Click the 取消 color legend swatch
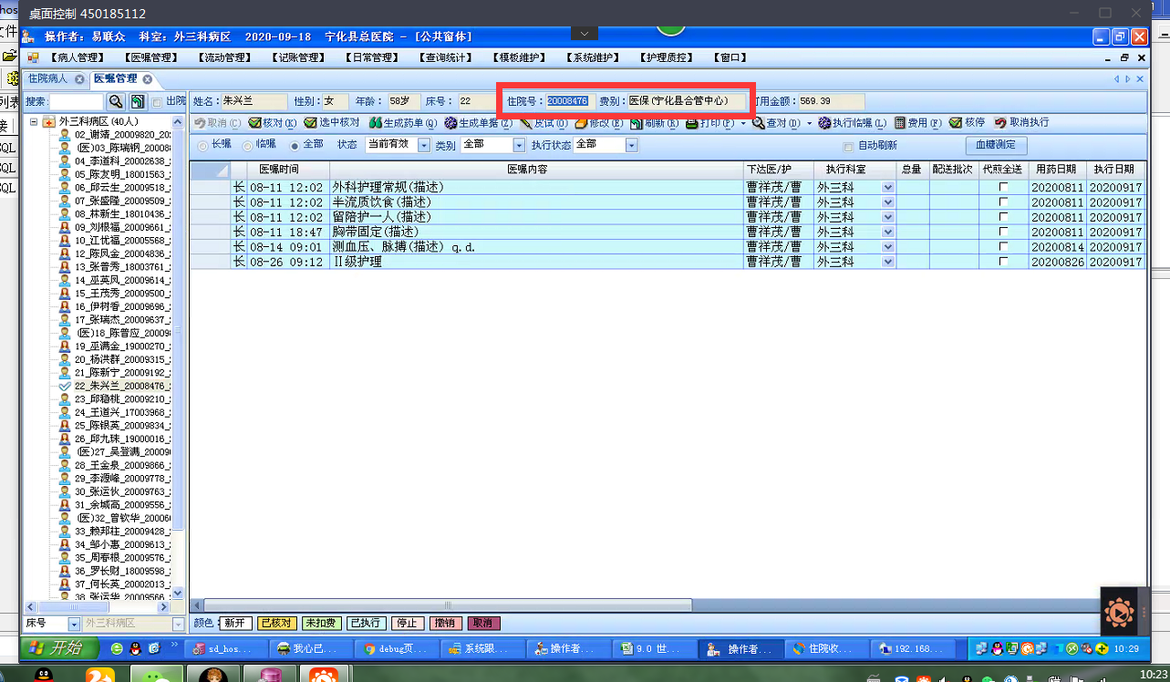The image size is (1170, 682). point(483,624)
